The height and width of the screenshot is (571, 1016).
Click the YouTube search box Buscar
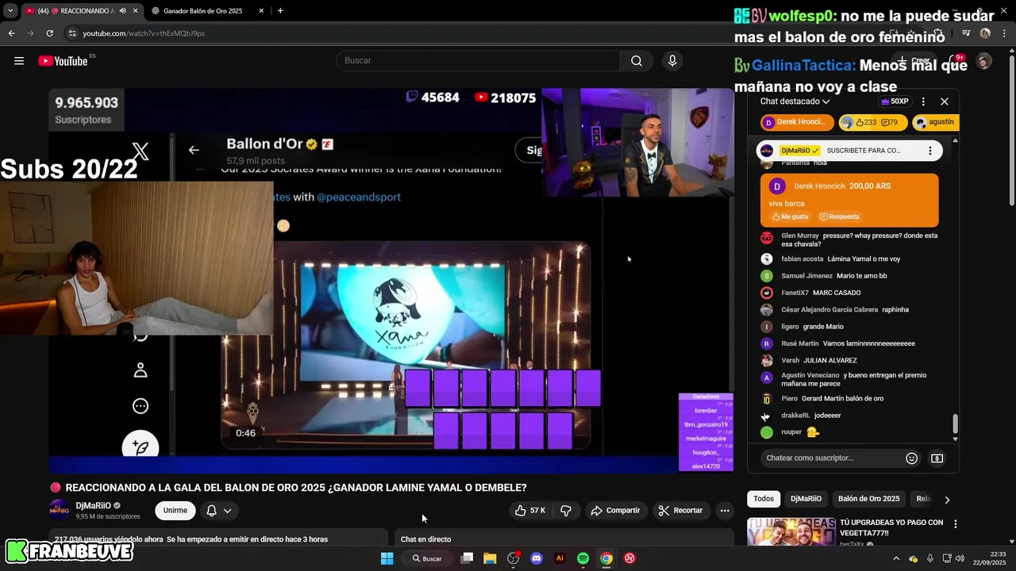(x=479, y=61)
